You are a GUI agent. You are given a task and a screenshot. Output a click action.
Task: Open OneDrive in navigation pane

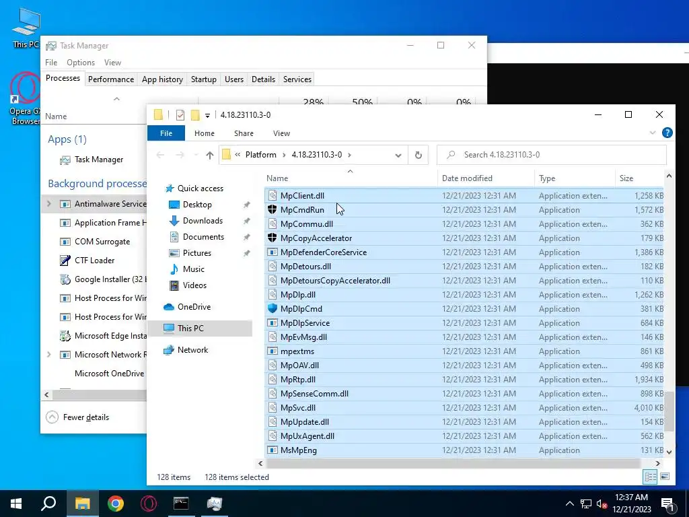(194, 307)
